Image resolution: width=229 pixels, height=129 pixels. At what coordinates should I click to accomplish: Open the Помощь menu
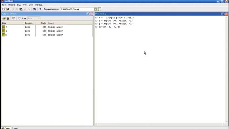click(39, 5)
